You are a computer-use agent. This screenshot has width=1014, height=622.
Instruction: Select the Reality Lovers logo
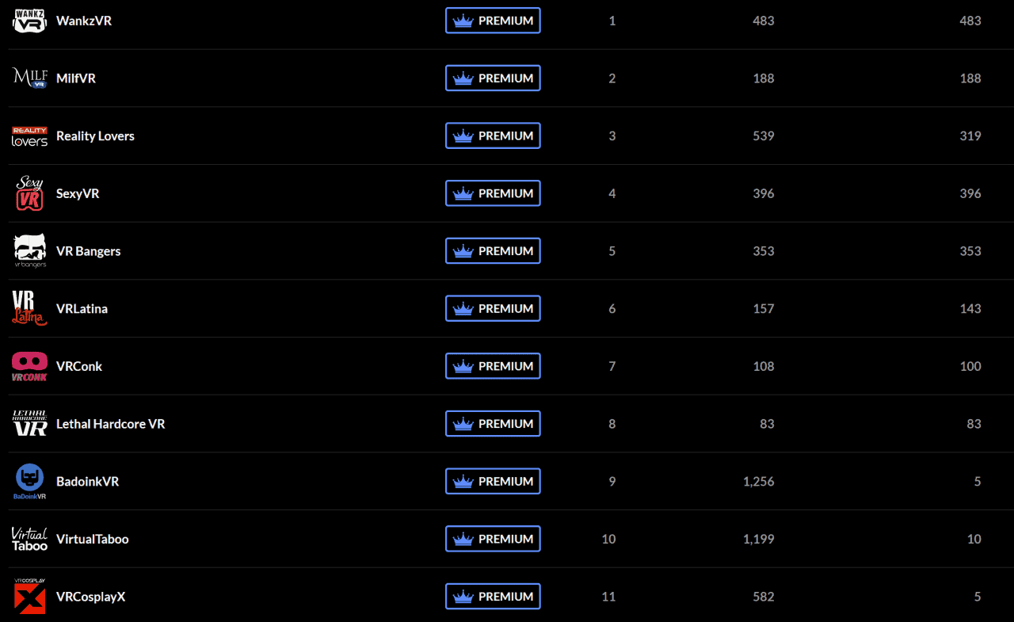click(29, 136)
